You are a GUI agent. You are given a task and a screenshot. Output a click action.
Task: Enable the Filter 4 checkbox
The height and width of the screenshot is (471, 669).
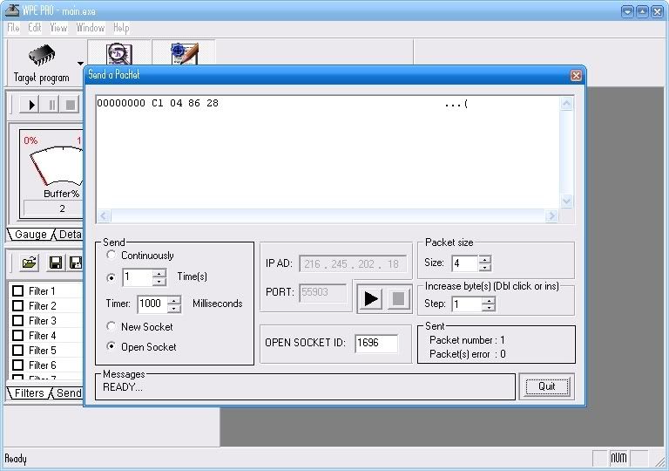click(18, 336)
